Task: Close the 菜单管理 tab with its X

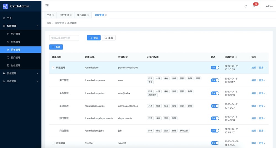Action: click(106, 15)
